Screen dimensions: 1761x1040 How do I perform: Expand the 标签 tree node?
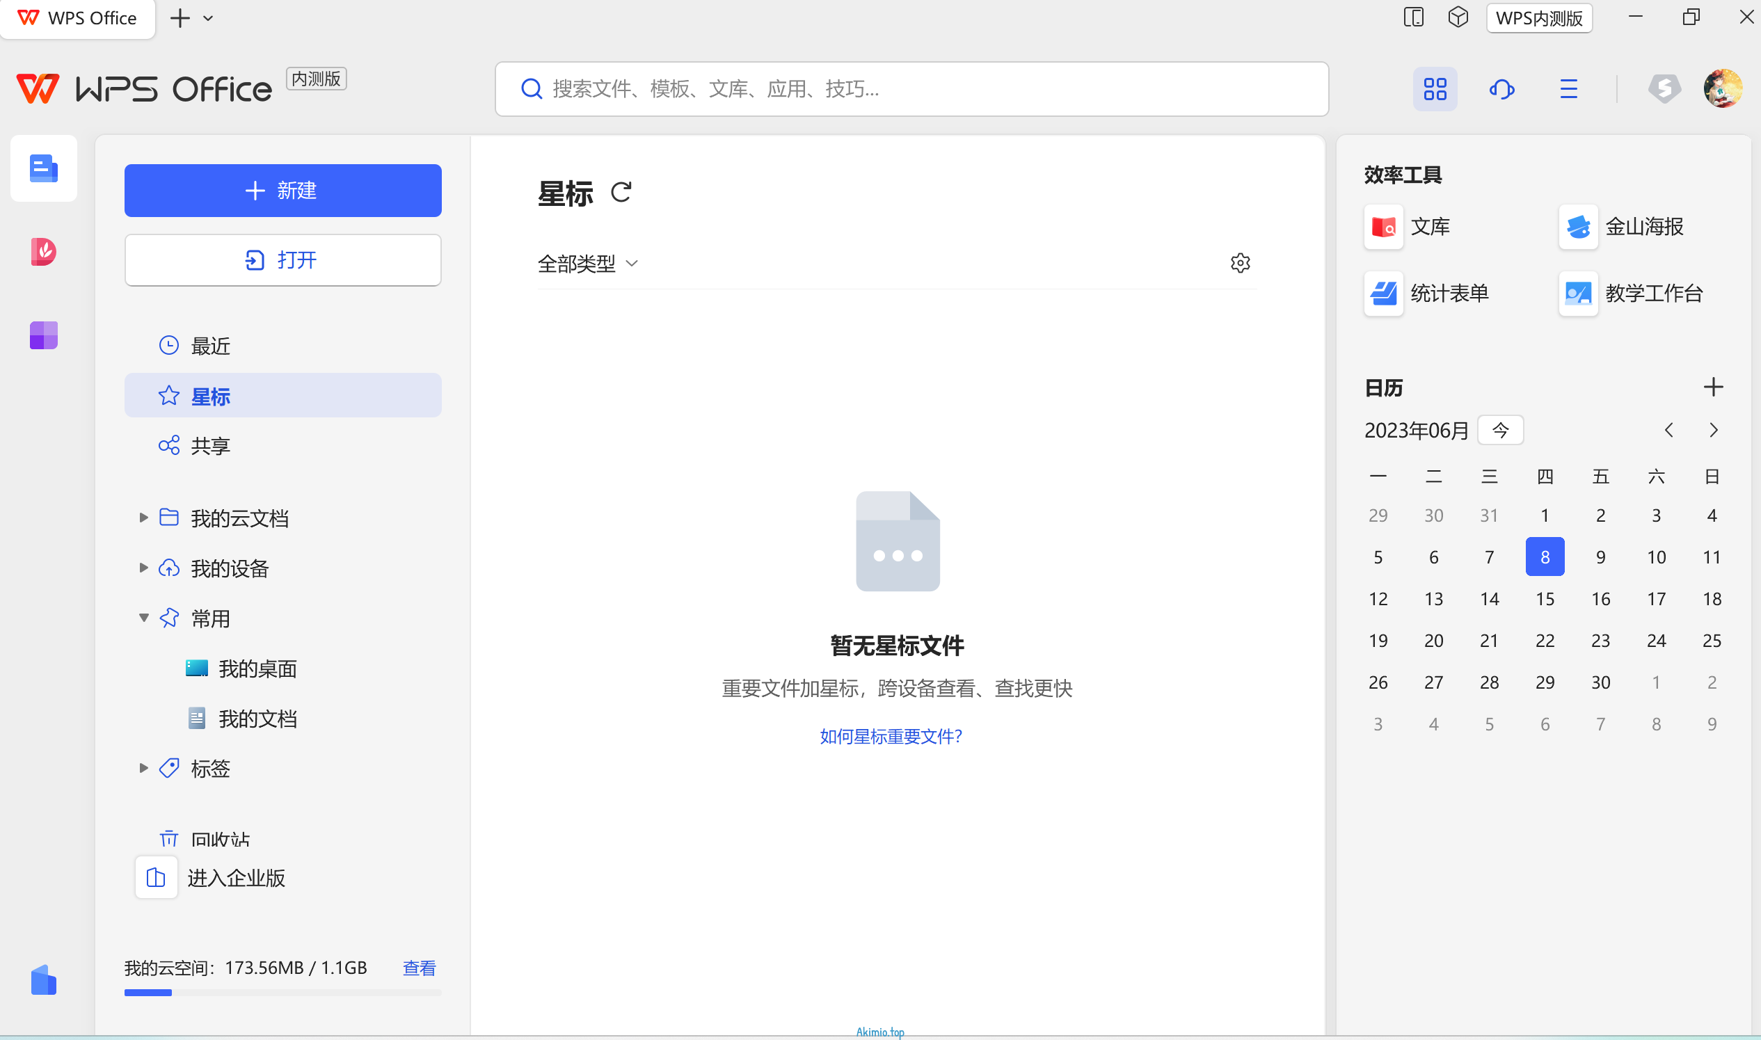point(143,768)
